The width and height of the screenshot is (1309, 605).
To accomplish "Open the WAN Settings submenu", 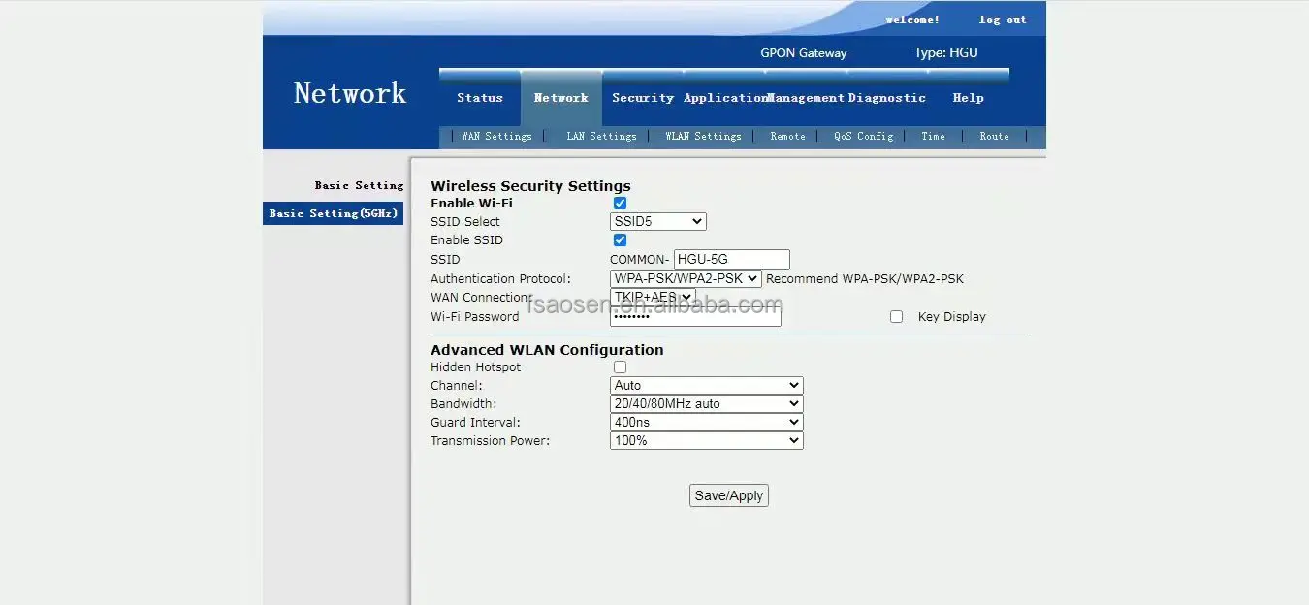I will click(496, 137).
